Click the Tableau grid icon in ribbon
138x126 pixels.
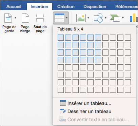click(x=59, y=18)
